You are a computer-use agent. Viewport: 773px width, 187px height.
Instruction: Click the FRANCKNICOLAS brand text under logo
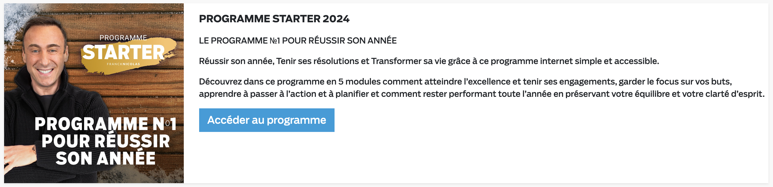pyautogui.click(x=123, y=64)
